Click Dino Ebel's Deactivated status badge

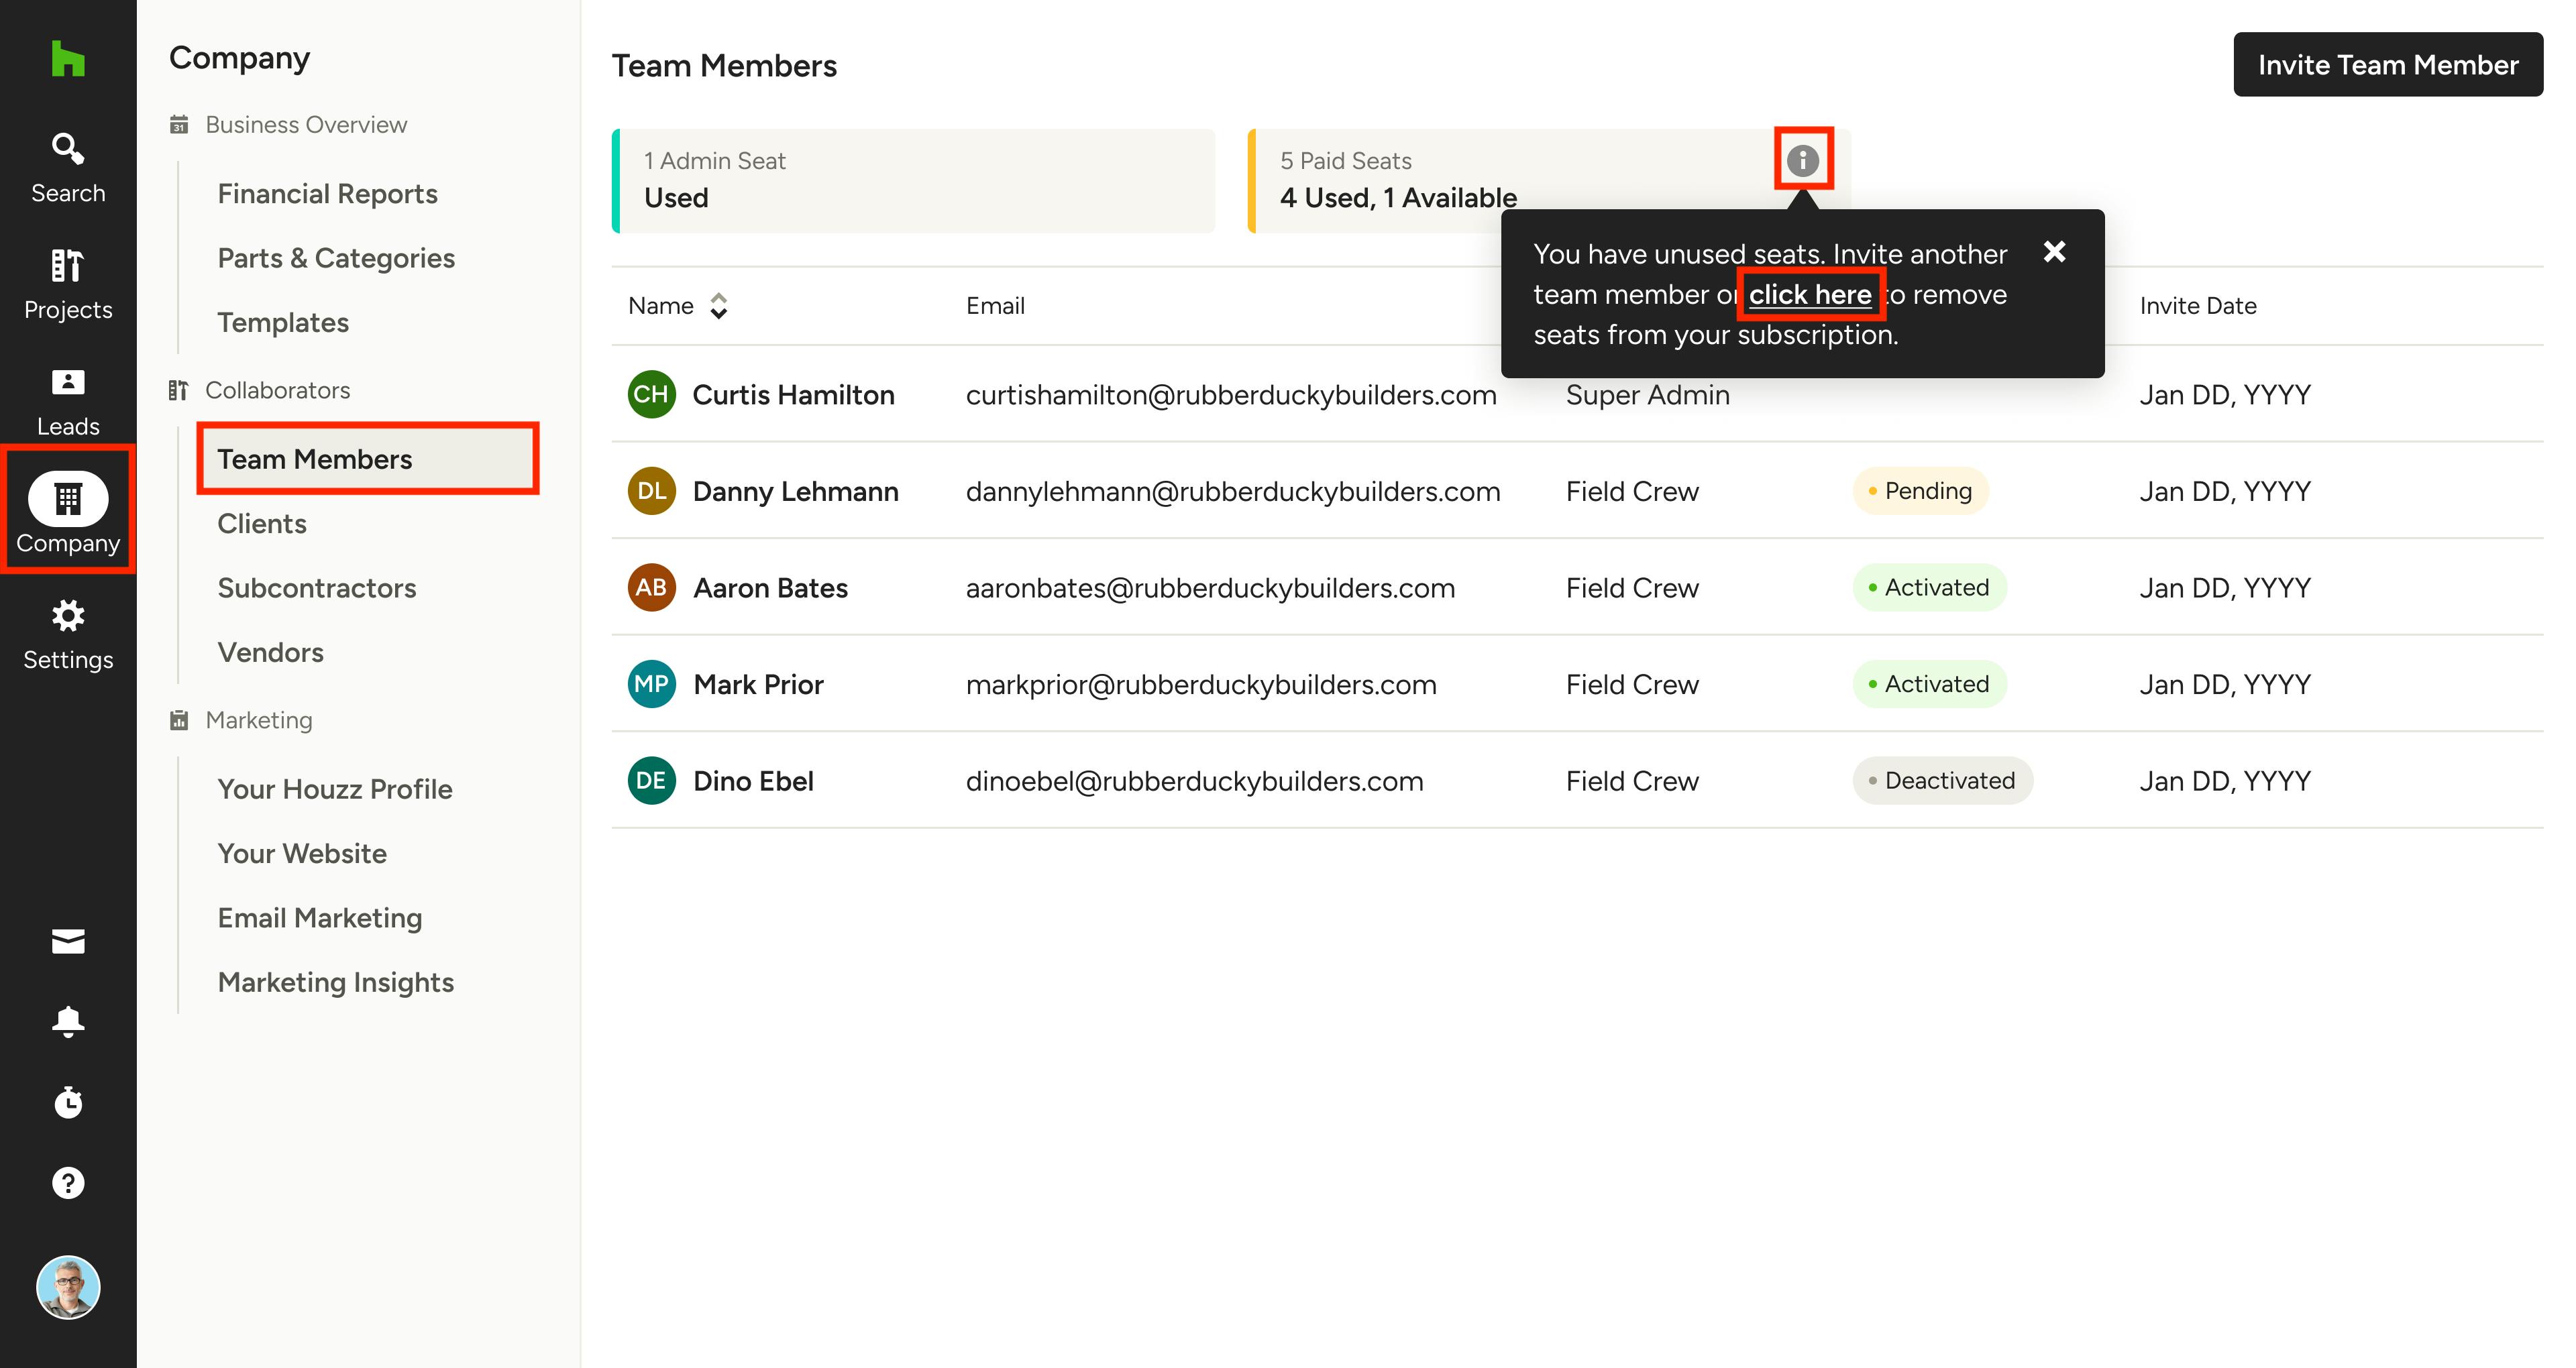point(1941,781)
